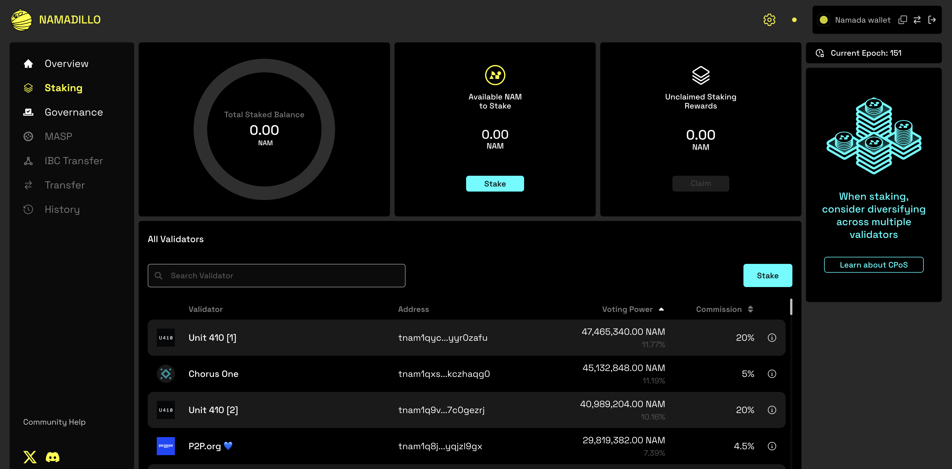
Task: Click the Namadillo armadillo logo
Action: [21, 20]
